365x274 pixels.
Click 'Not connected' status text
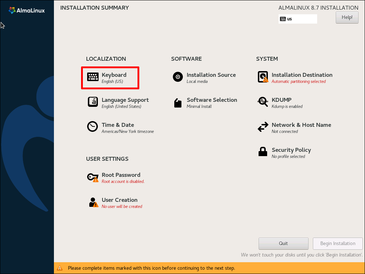[x=285, y=131]
